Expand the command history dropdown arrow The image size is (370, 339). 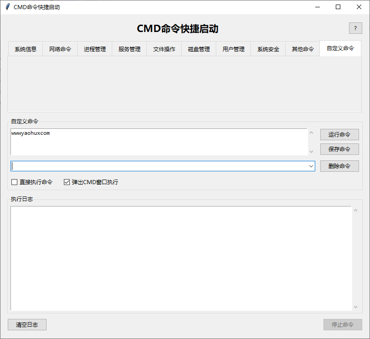click(311, 166)
